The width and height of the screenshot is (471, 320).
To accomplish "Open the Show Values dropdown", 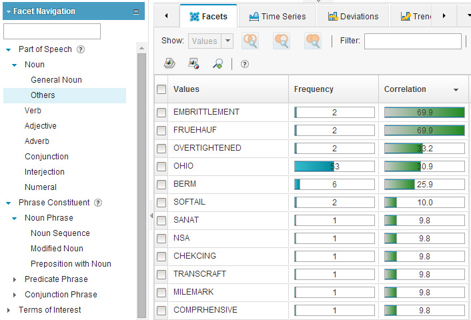I will (227, 41).
